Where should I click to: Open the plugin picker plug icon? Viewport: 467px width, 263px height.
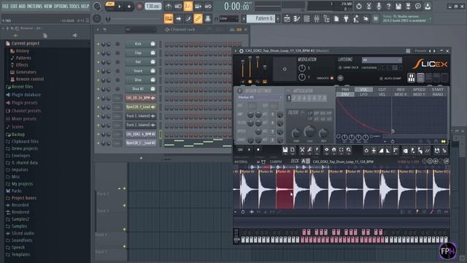(346, 19)
